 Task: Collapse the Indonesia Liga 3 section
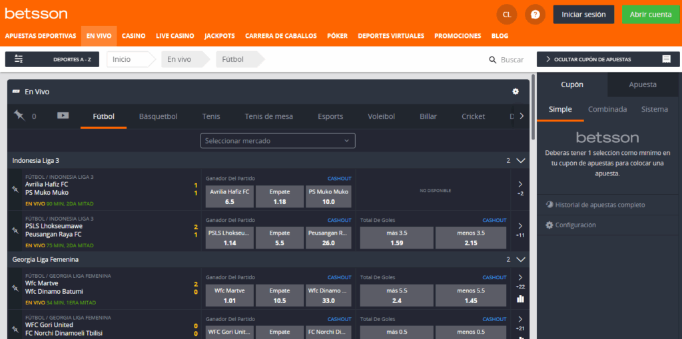coord(521,161)
